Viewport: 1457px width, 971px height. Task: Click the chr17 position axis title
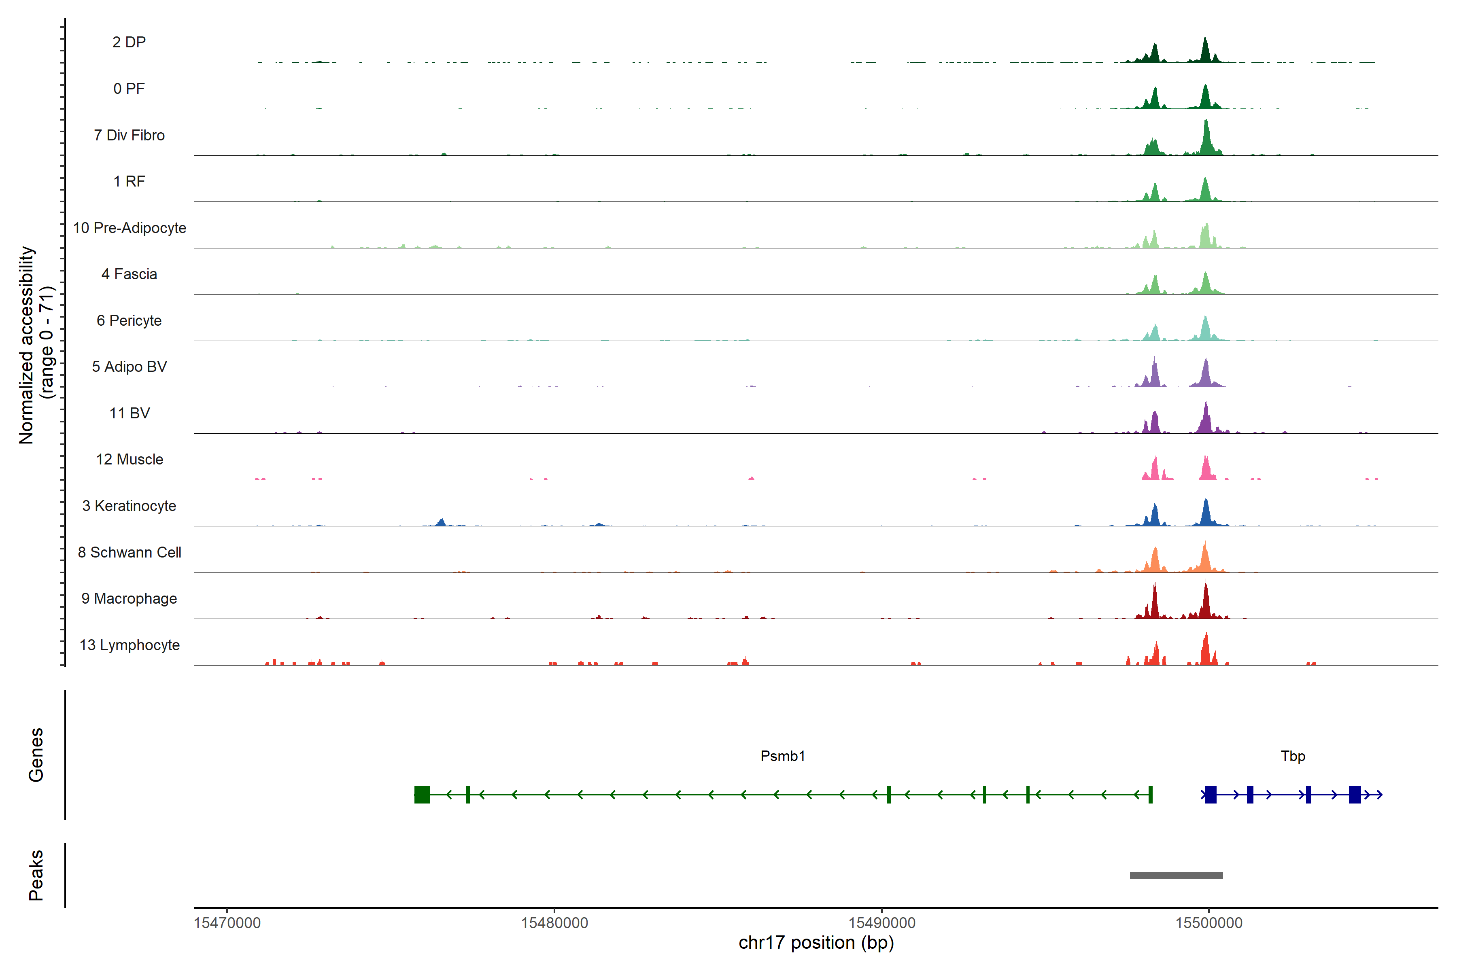tap(816, 943)
